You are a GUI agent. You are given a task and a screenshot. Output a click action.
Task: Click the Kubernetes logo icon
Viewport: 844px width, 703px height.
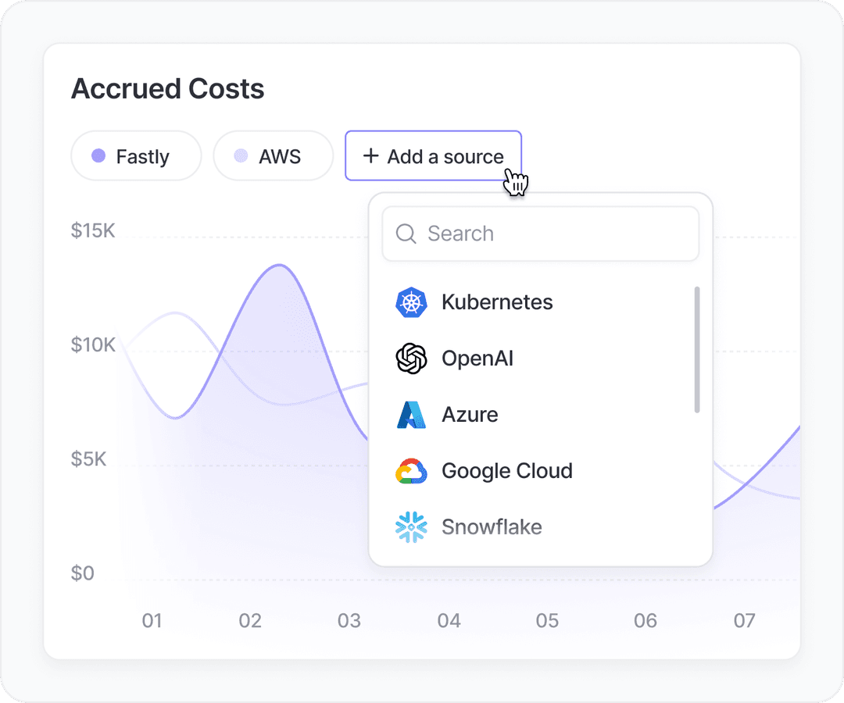point(411,302)
